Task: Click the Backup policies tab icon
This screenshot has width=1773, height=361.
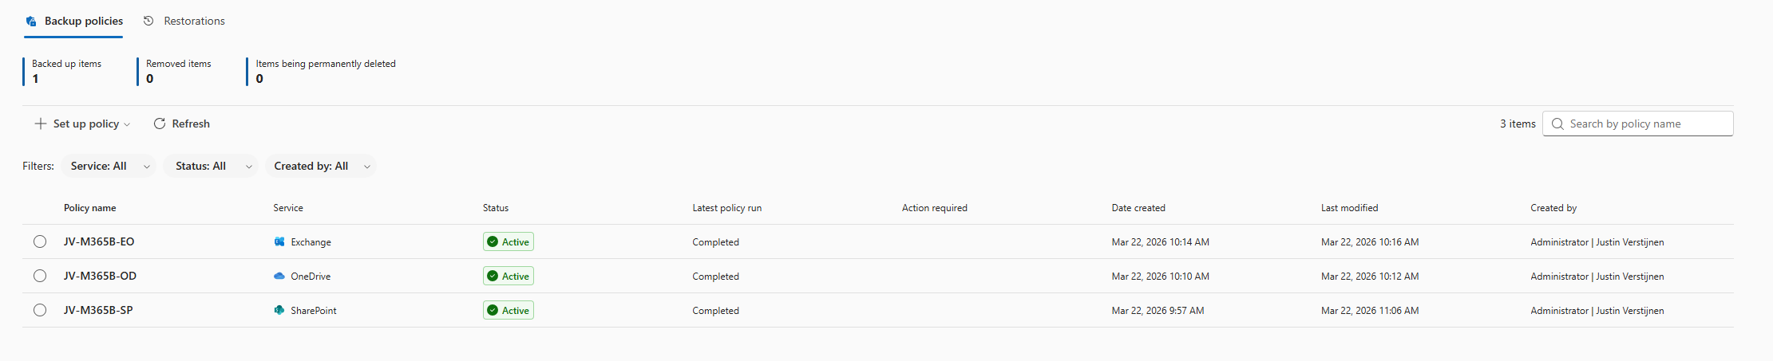Action: tap(31, 22)
